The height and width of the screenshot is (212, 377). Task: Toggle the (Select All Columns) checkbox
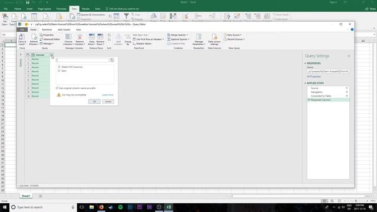coord(59,67)
